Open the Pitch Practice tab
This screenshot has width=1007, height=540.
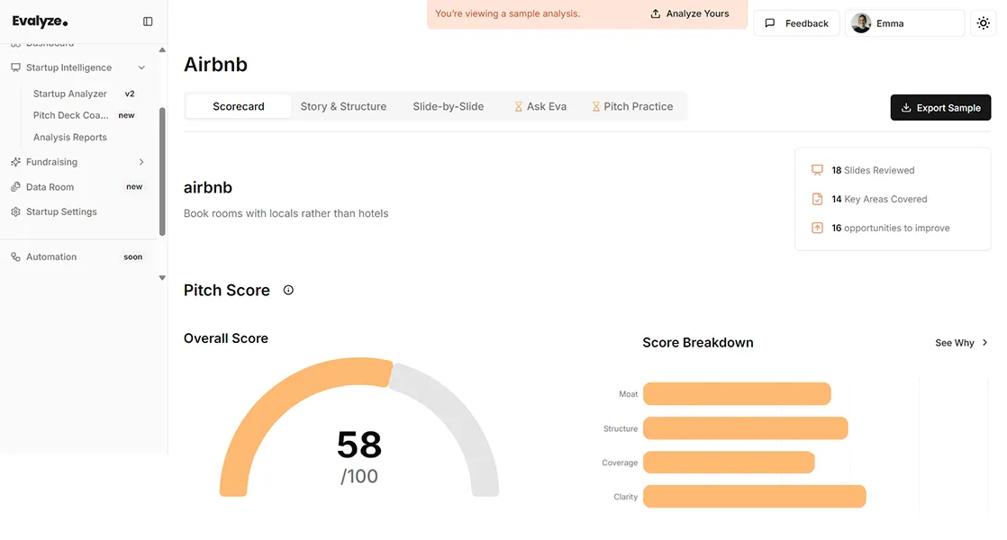[632, 106]
